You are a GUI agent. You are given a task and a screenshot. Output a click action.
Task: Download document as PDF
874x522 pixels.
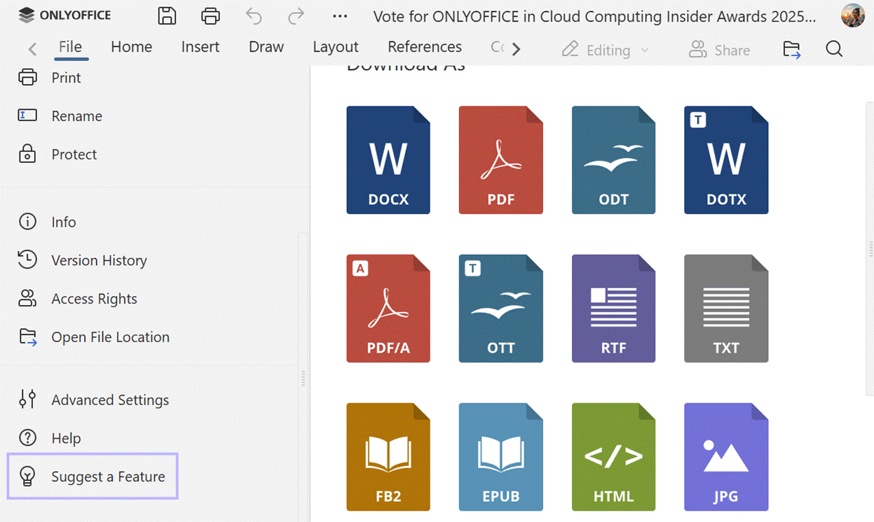(x=501, y=160)
